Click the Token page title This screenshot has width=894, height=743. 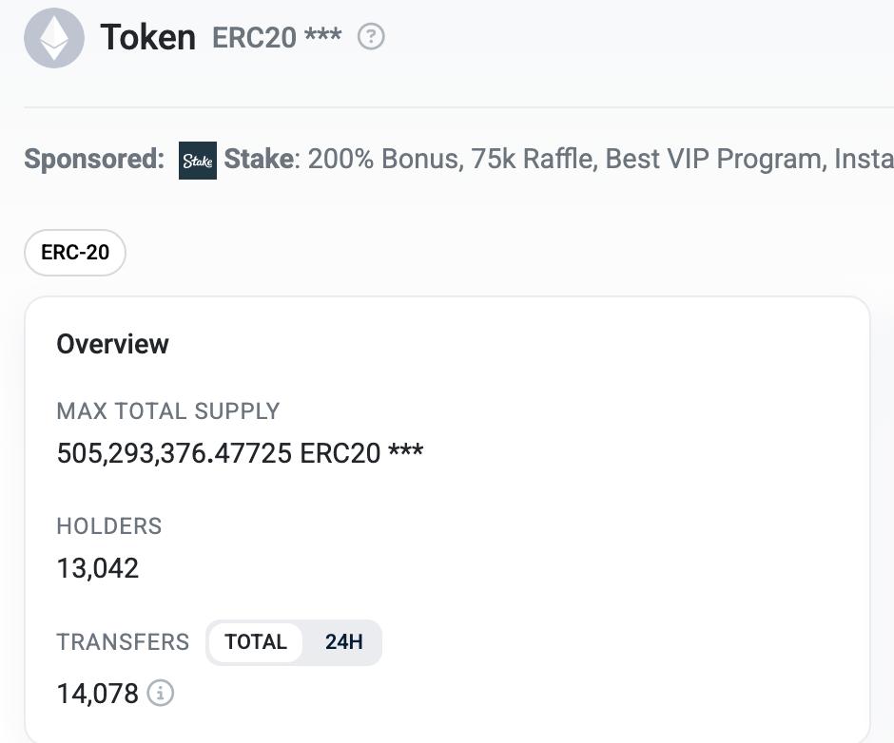(148, 38)
